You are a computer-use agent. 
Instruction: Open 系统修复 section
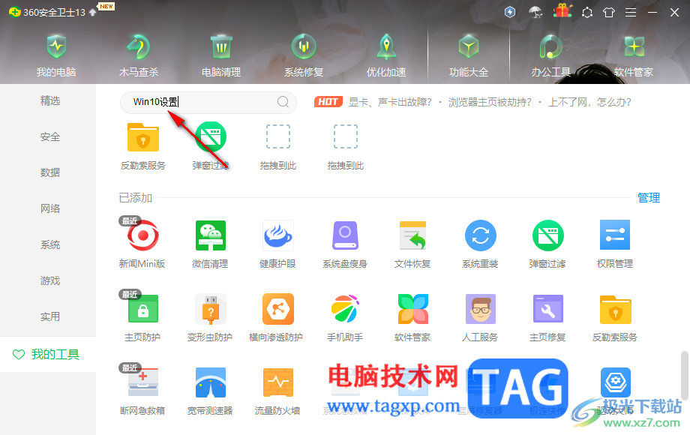[x=304, y=55]
